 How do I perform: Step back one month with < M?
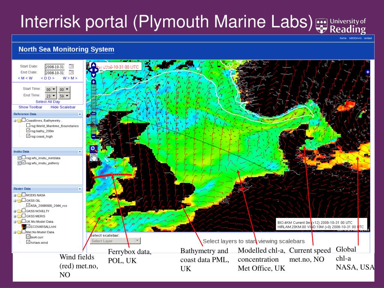(x=21, y=78)
